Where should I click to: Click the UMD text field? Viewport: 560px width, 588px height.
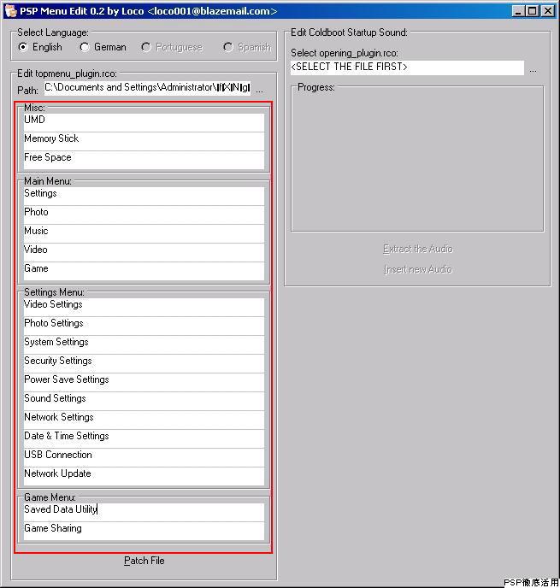click(x=144, y=122)
